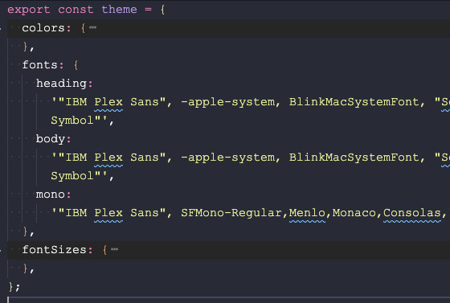Click '-apple-system' in the body font string

pos(228,158)
